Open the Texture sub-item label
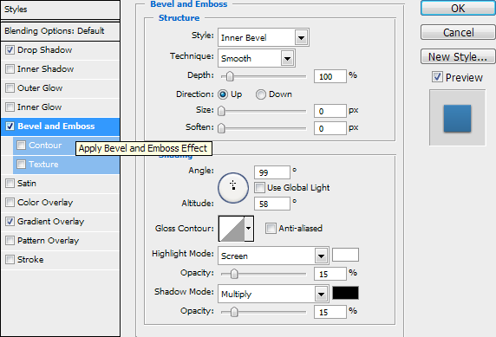This screenshot has height=337, width=496. pos(43,164)
